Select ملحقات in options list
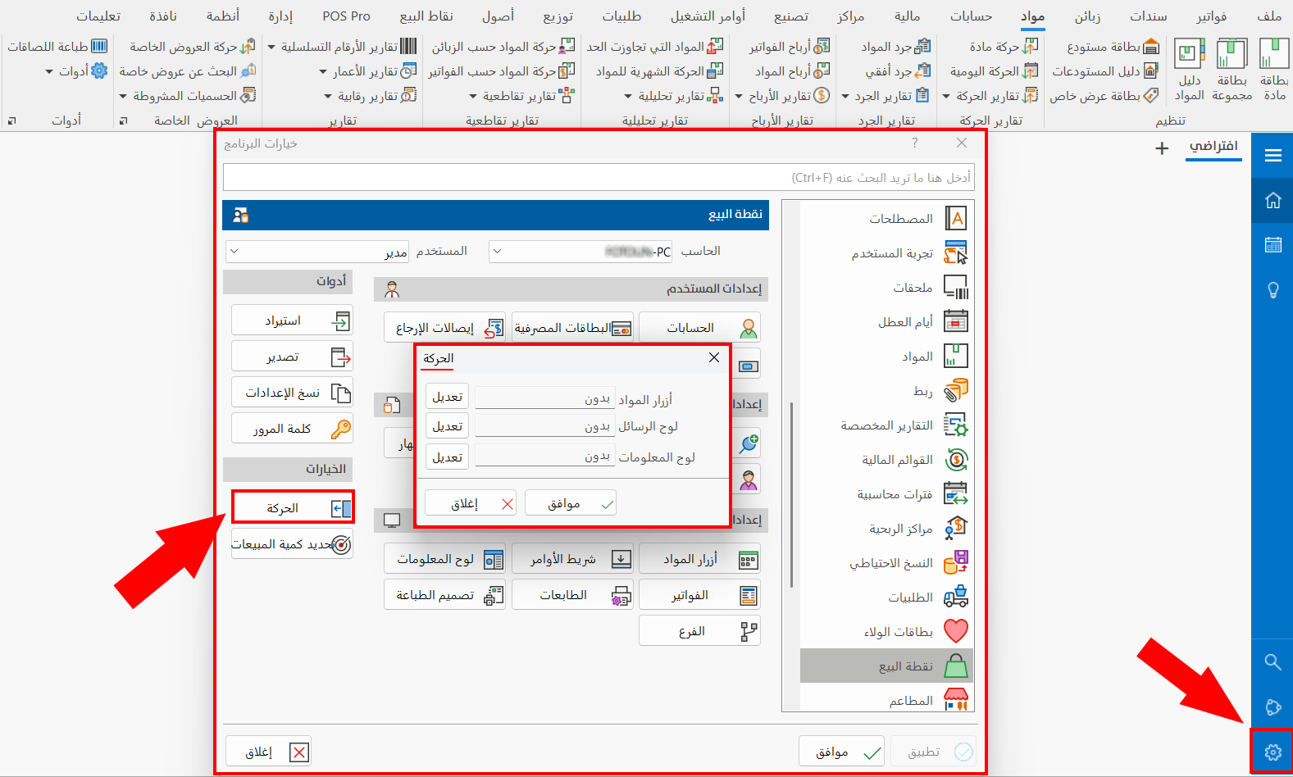This screenshot has height=777, width=1293. 886,288
